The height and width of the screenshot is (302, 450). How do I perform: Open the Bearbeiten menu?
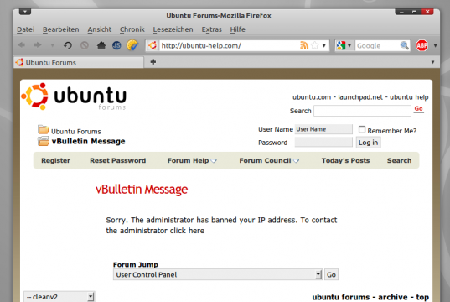[x=61, y=29]
